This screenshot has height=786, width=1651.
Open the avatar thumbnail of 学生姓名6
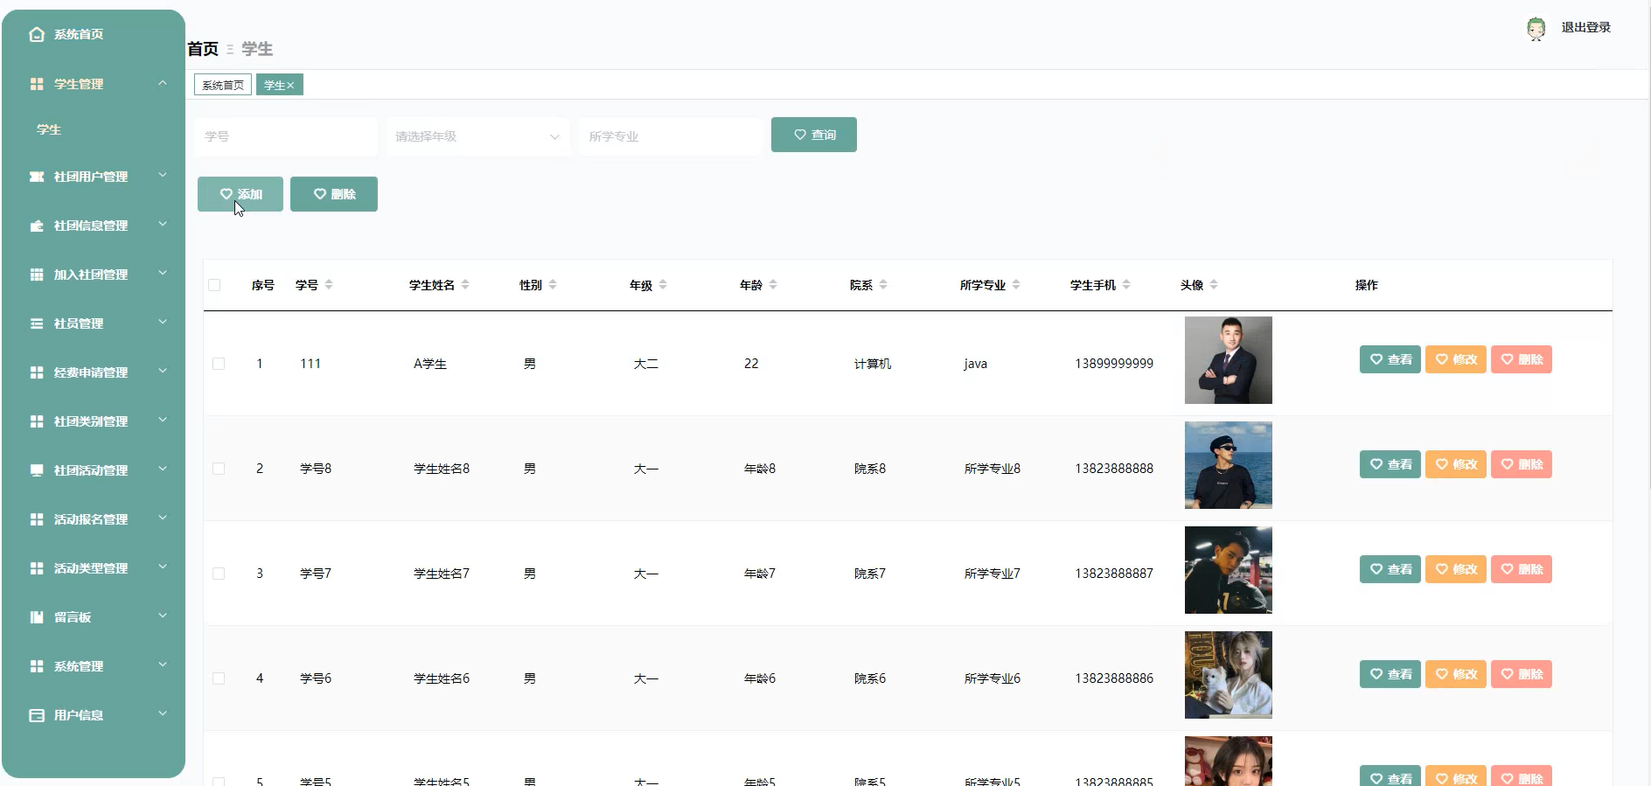1229,675
